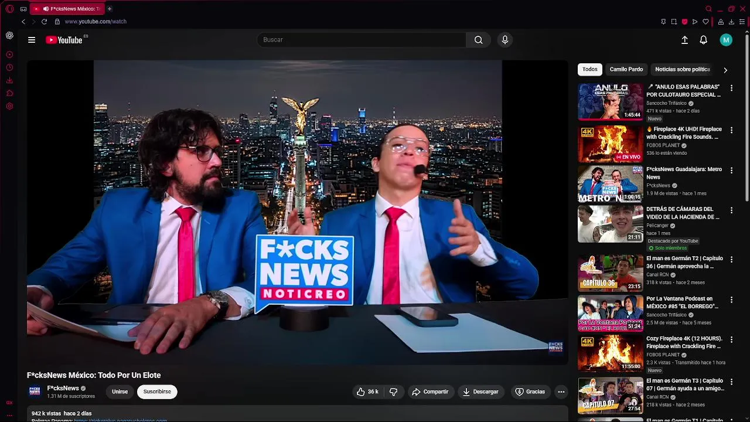This screenshot has height=422, width=750.
Task: Open the GX Corner gamepad icon
Action: pos(23,9)
